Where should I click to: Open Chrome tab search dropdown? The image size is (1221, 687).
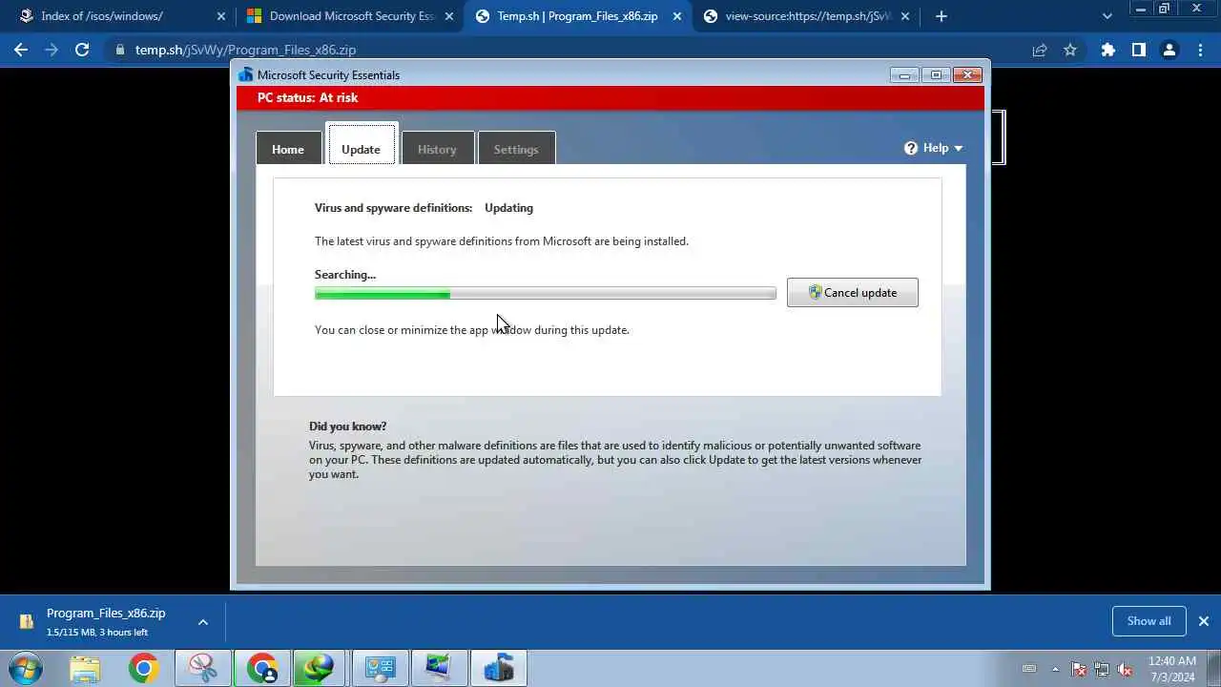click(x=1107, y=16)
